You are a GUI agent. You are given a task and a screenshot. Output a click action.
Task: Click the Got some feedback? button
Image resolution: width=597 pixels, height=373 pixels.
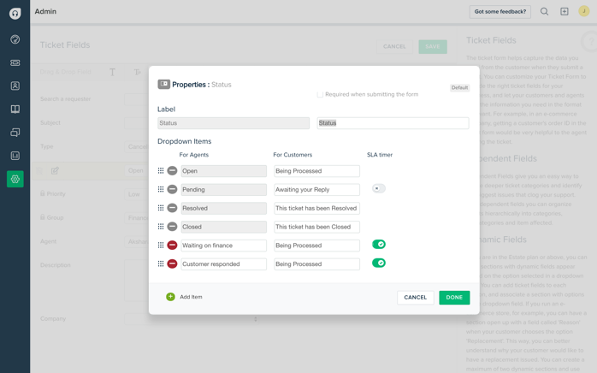click(x=499, y=12)
